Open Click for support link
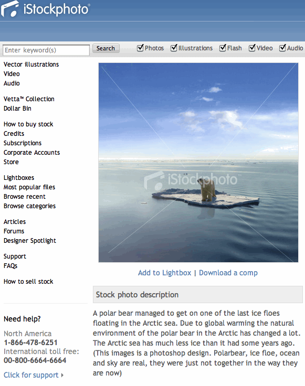The image size is (305, 386). 31,375
